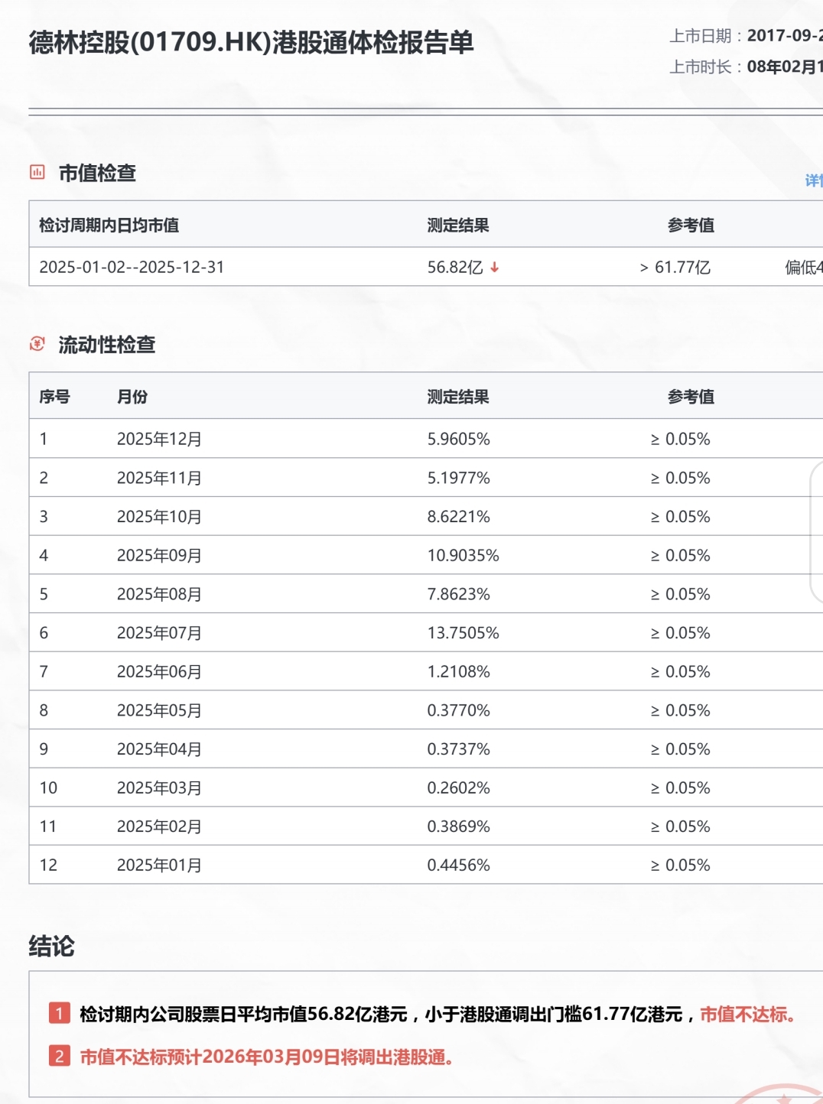Image resolution: width=823 pixels, height=1104 pixels.
Task: Select the 2025年06月 row
Action: [426, 671]
